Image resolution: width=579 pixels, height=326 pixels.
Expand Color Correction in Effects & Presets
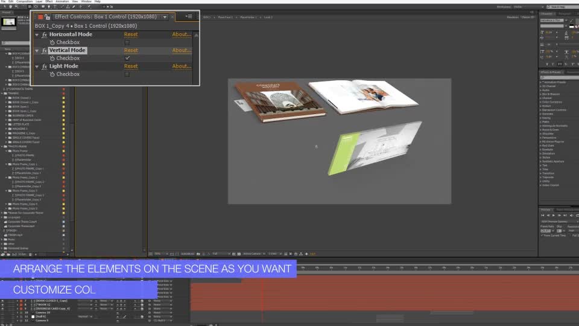tap(540, 102)
